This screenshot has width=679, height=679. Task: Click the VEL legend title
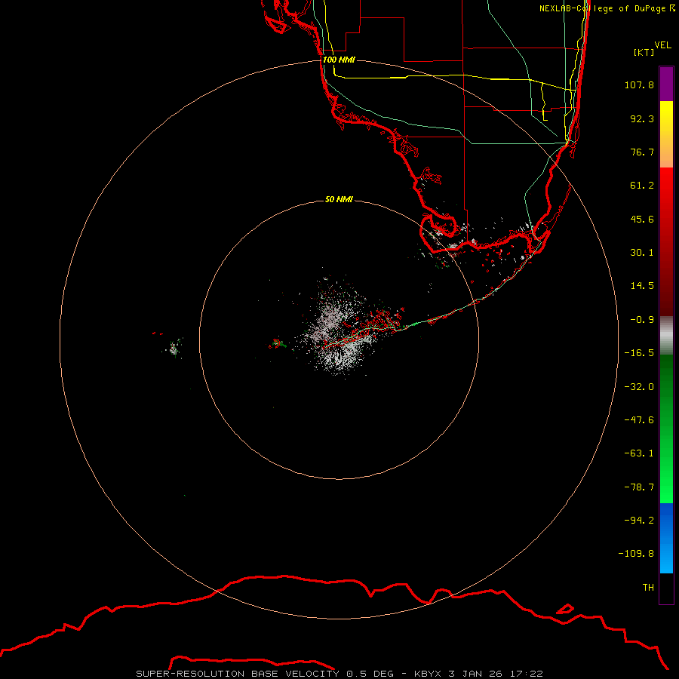(662, 45)
